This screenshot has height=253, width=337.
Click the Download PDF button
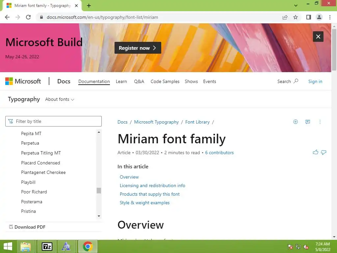pos(27,227)
